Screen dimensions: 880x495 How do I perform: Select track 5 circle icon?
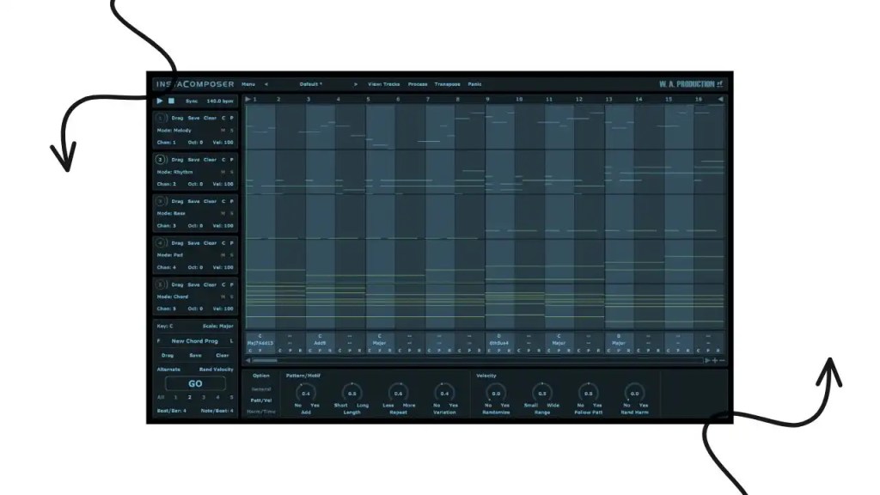(x=160, y=284)
